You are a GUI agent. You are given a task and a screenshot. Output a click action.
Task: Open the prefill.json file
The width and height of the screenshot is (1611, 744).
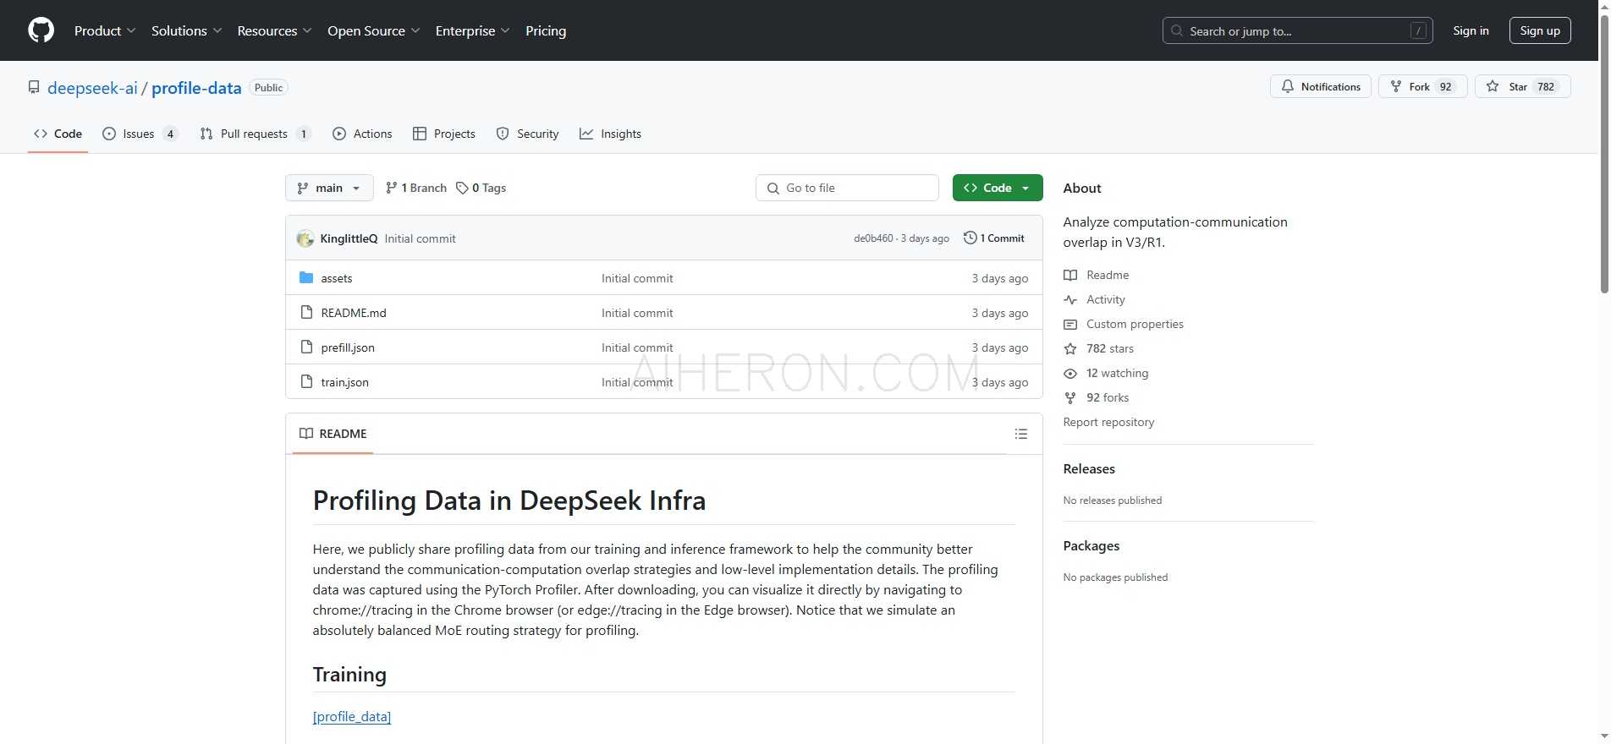click(x=348, y=347)
